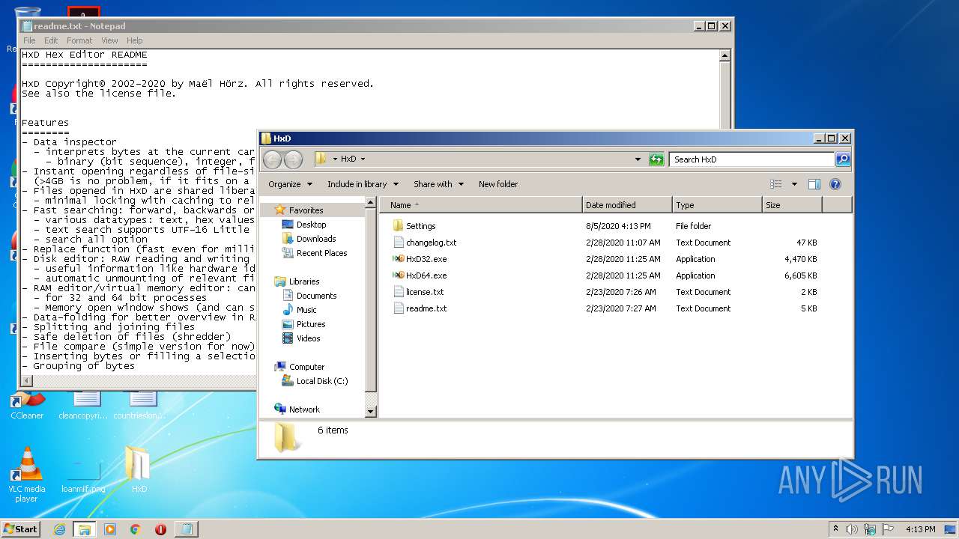Expand address bar history dropdown
Screen dimensions: 959x539
click(638, 159)
